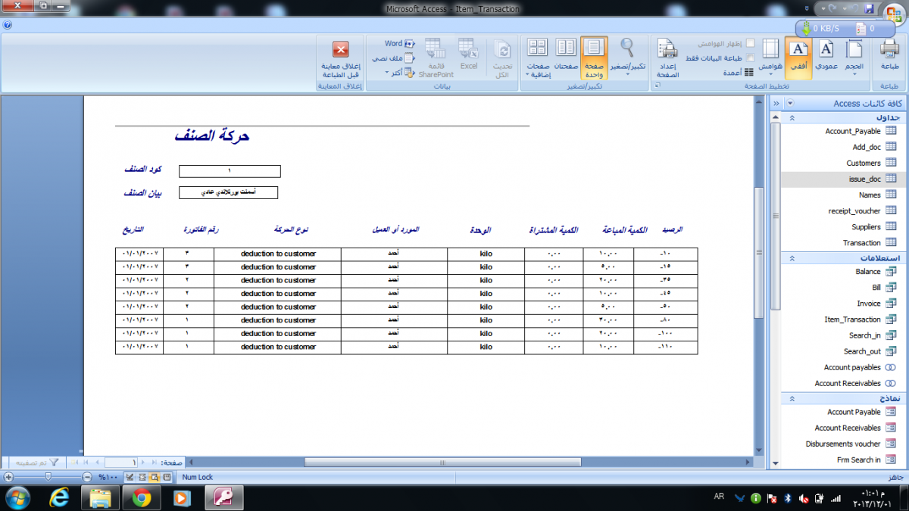Select landscape orientation (أفقي) icon
This screenshot has height=511, width=909.
click(798, 56)
